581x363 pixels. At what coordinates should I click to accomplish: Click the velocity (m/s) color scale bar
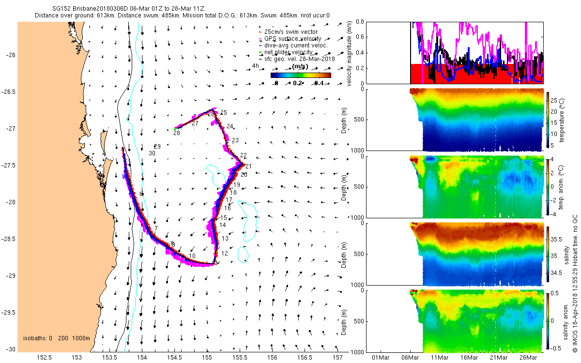click(x=301, y=75)
